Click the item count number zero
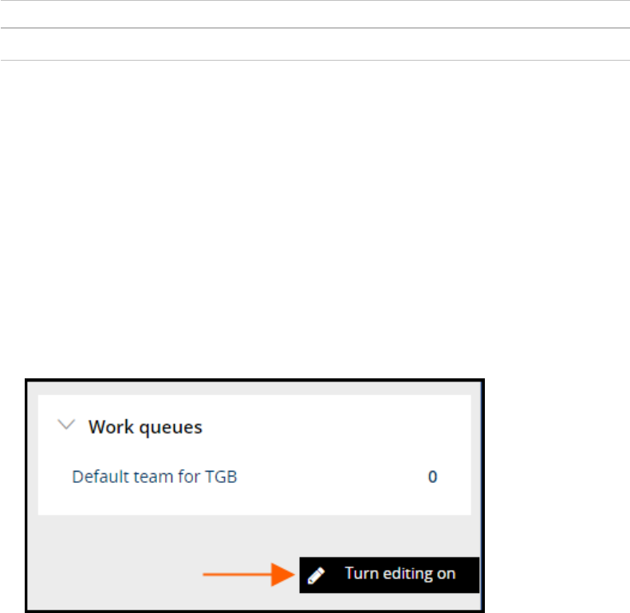The width and height of the screenshot is (630, 613). pos(432,477)
